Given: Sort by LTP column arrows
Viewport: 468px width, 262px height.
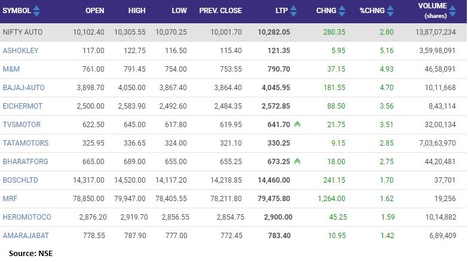Looking at the screenshot, I should [x=293, y=11].
